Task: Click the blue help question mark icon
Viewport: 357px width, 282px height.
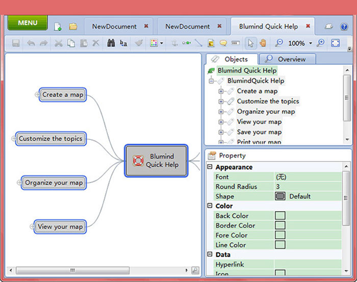Action: (x=344, y=27)
